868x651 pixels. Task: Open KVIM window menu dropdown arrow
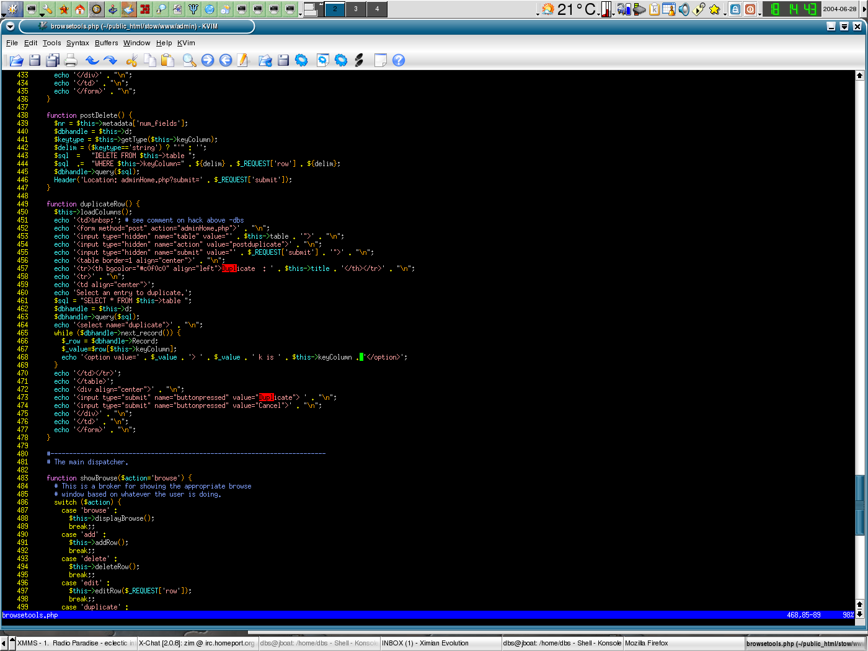click(x=9, y=26)
